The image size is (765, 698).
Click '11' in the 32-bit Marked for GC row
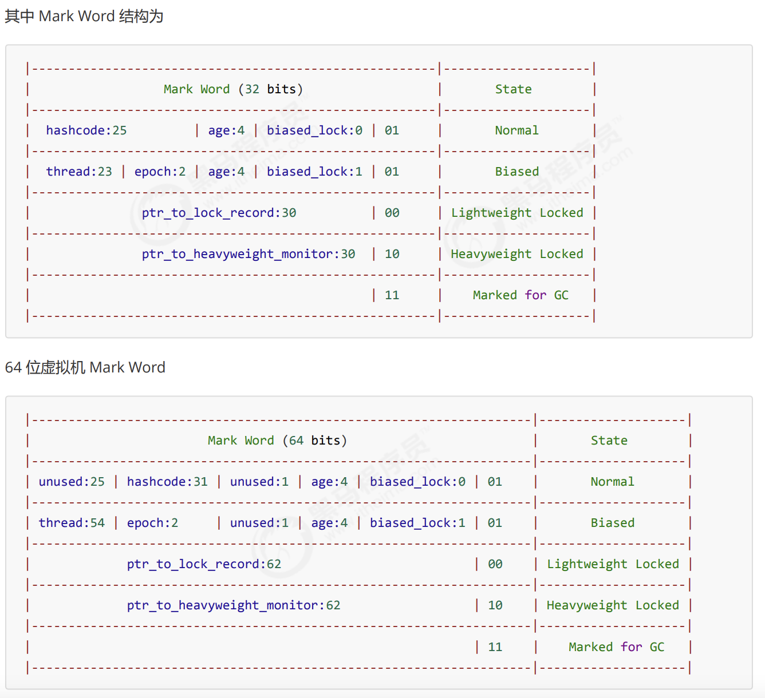(392, 295)
